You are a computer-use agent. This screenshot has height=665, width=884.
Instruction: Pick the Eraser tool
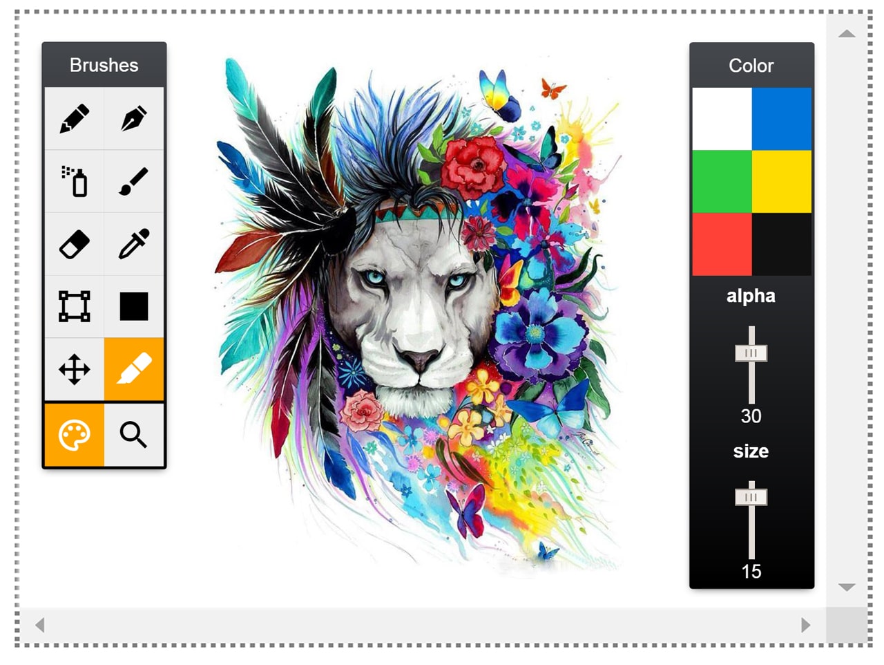coord(75,244)
